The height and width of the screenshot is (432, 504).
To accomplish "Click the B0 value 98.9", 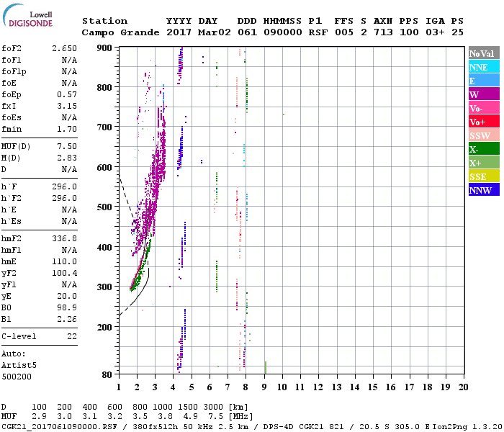I will pos(67,307).
